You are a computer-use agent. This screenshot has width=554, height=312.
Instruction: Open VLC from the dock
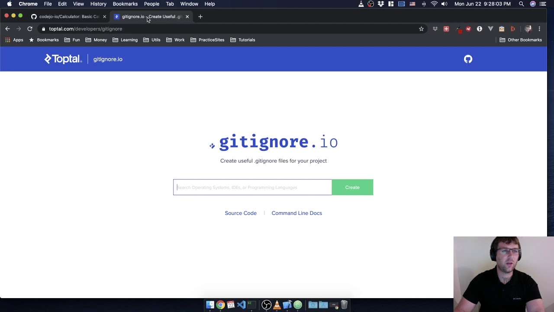click(x=277, y=305)
